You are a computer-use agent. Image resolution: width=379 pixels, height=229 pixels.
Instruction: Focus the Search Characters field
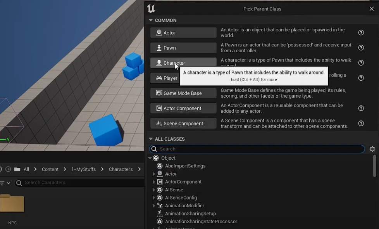[80, 183]
